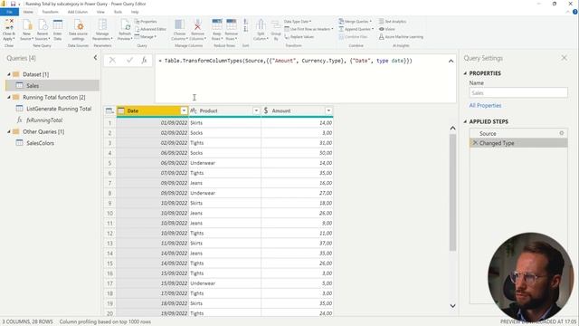
Task: Collapse the Other Queries folder
Action: [9, 132]
